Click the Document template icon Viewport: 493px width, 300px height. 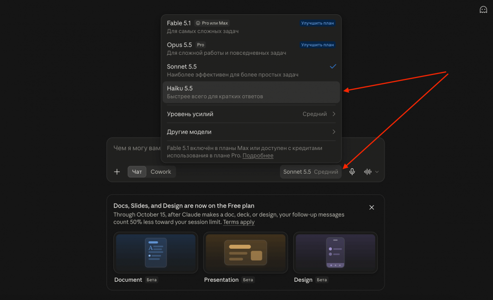(x=156, y=253)
